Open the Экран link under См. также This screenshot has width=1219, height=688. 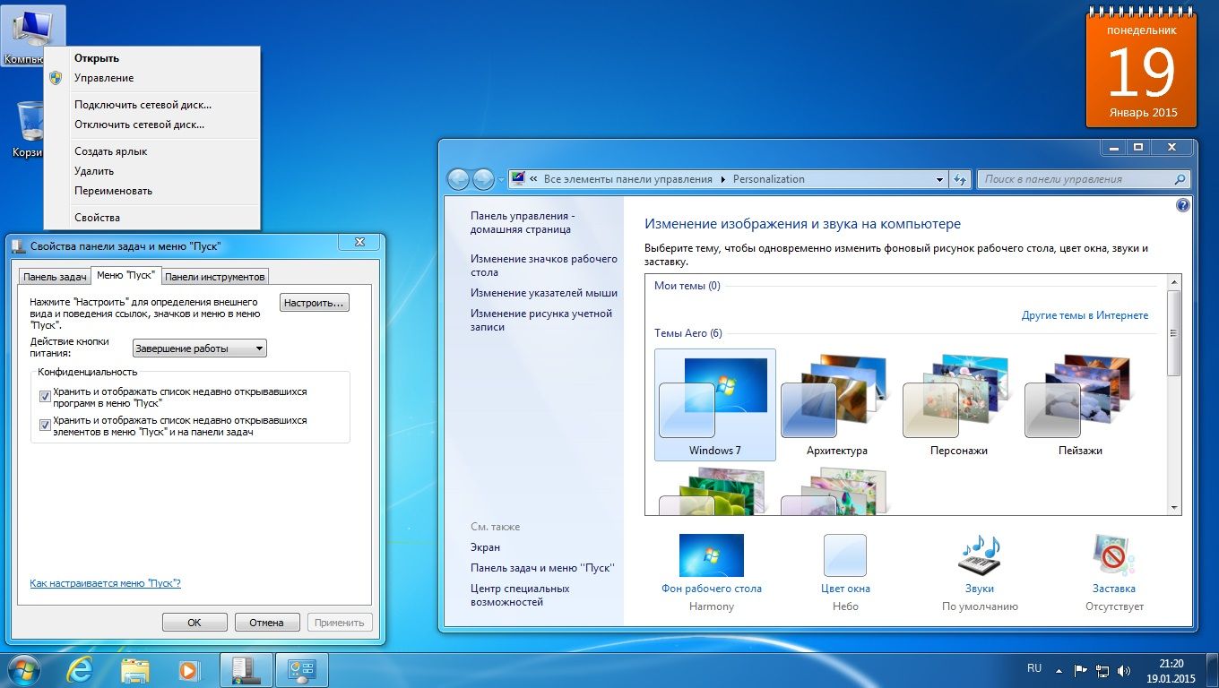(x=485, y=546)
